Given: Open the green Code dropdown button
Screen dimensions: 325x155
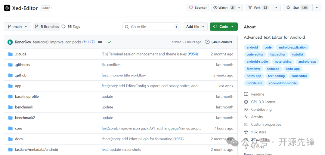Looking at the screenshot, I should (224, 27).
